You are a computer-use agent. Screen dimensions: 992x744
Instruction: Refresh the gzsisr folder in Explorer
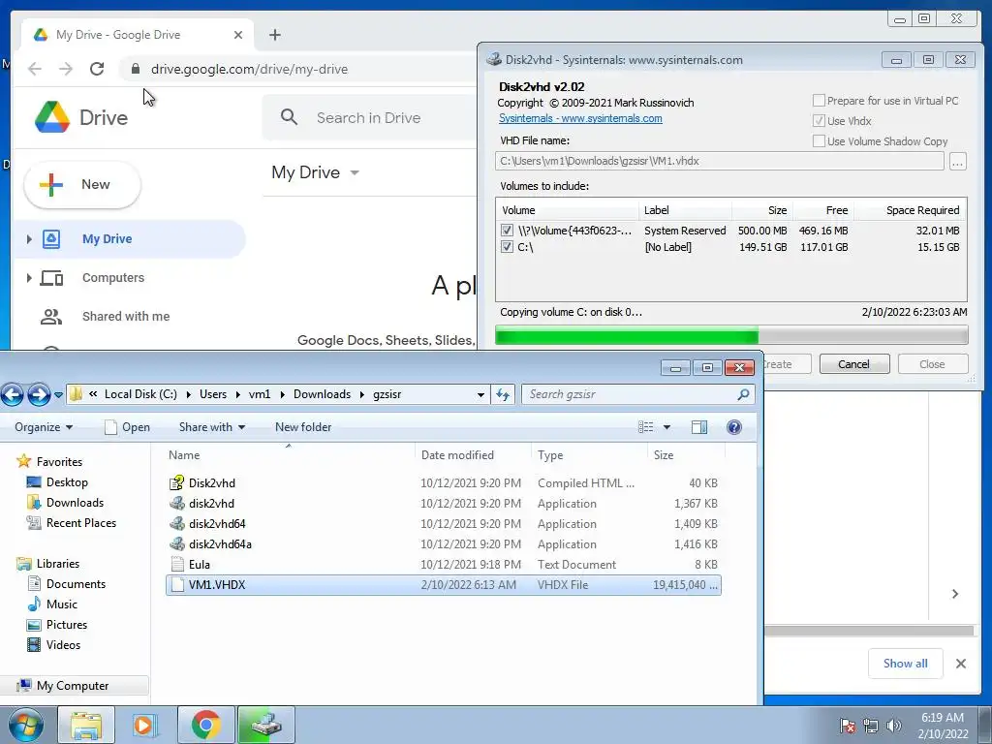(503, 395)
